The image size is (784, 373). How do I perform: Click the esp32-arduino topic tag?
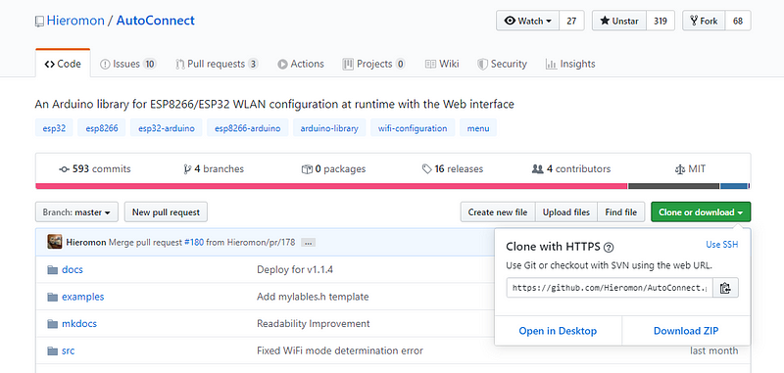click(166, 128)
